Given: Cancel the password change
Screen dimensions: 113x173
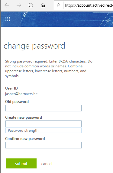Looking at the screenshot, I should (x=47, y=164).
